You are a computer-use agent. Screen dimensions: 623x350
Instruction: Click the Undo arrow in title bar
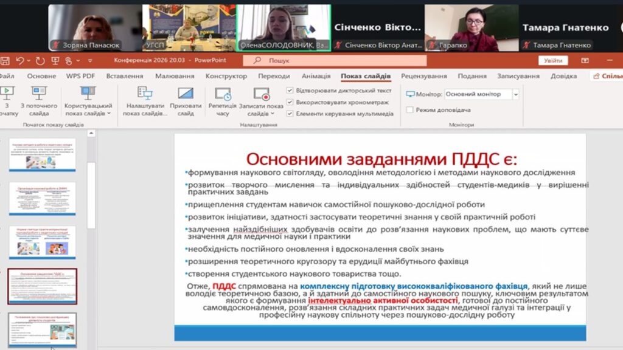click(x=20, y=61)
